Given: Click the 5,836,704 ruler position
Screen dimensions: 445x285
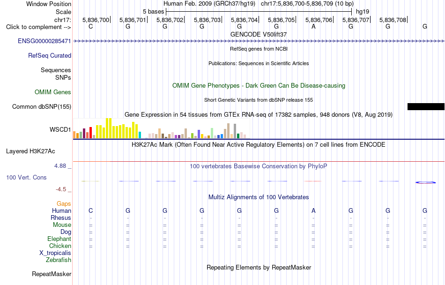Looking at the screenshot, I should (x=245, y=20).
